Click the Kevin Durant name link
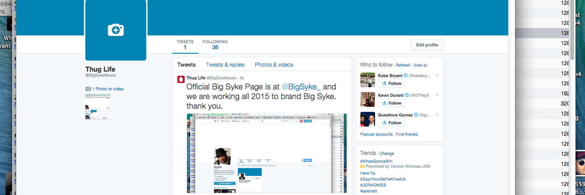The image size is (585, 195). tap(391, 95)
